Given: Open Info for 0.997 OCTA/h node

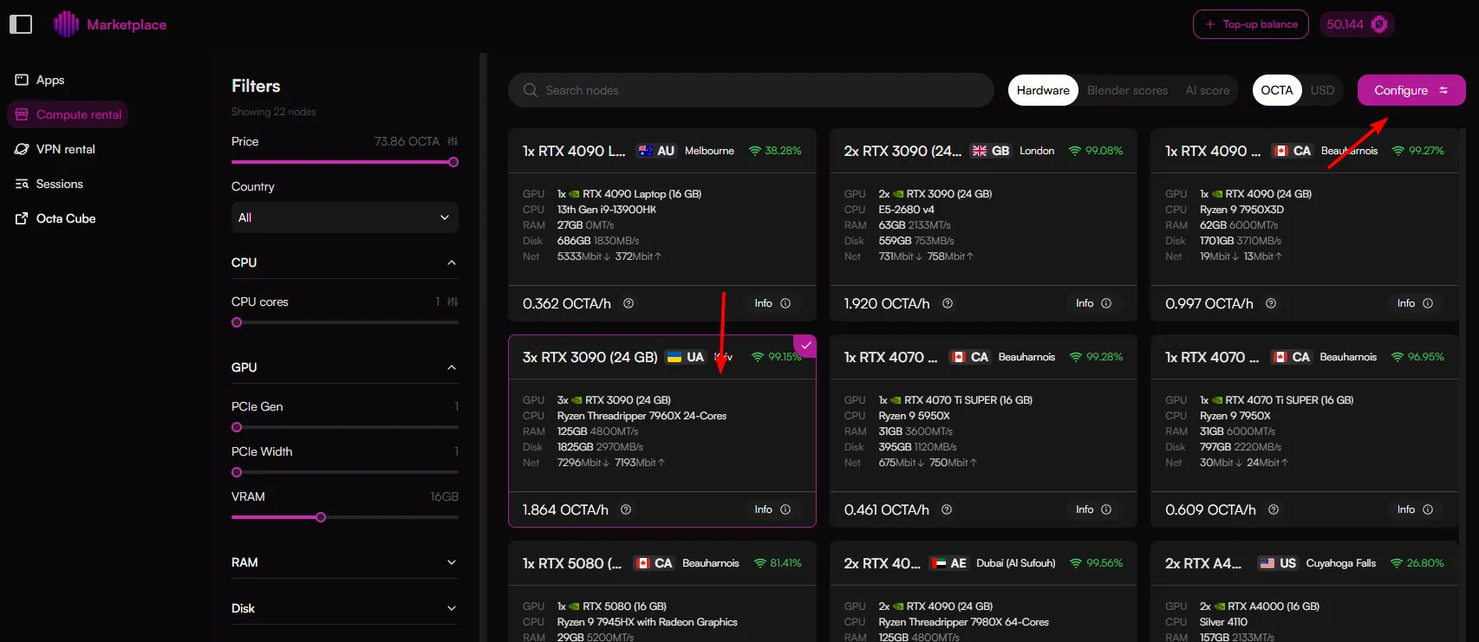Looking at the screenshot, I should point(1415,303).
